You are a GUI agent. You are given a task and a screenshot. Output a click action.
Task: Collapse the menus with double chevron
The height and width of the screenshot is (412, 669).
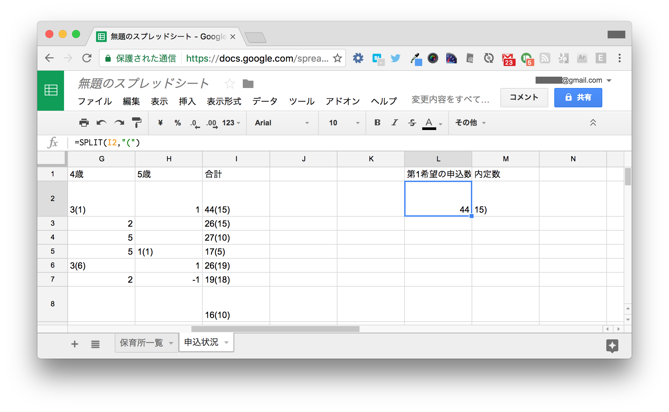(x=593, y=123)
